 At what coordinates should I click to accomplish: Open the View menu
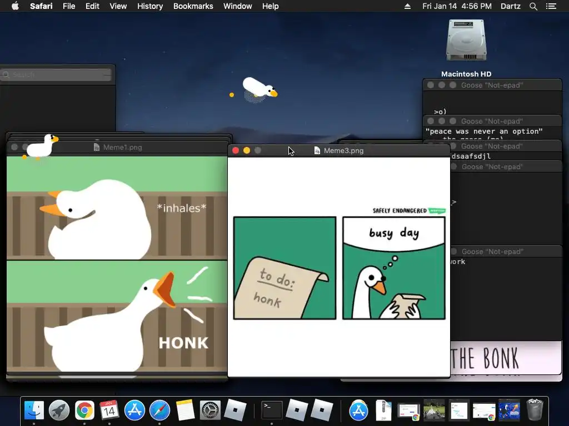[x=118, y=6]
